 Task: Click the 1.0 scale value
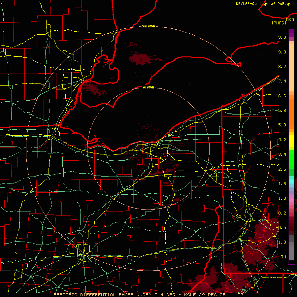pos(282,198)
